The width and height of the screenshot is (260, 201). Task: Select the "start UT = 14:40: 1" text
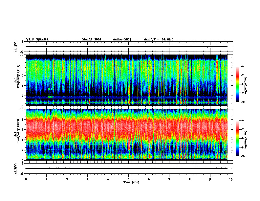(159, 39)
